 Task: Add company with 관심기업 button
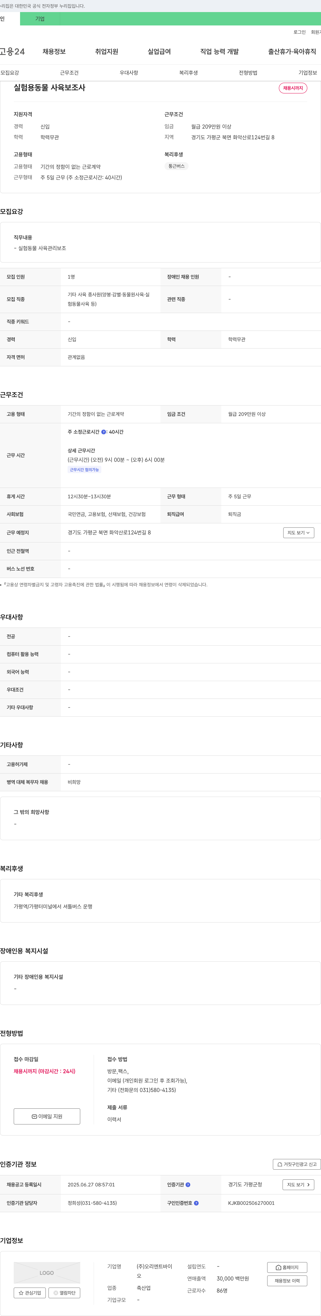point(30,1293)
